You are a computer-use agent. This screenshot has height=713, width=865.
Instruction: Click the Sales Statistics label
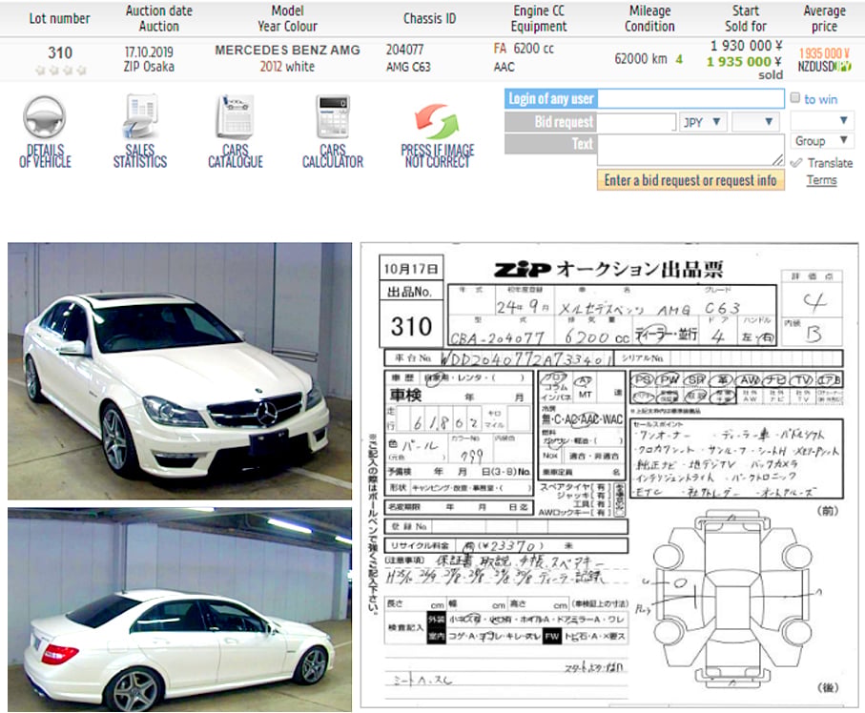(x=140, y=155)
